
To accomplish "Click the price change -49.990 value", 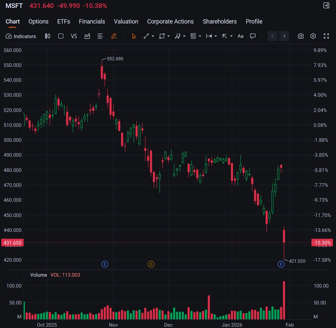I will click(68, 6).
